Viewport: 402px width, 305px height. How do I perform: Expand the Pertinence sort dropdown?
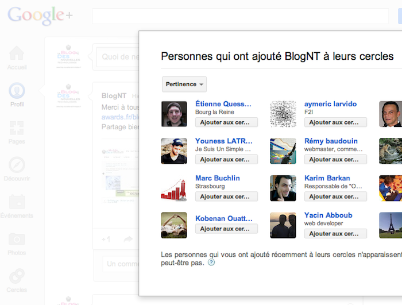(184, 84)
